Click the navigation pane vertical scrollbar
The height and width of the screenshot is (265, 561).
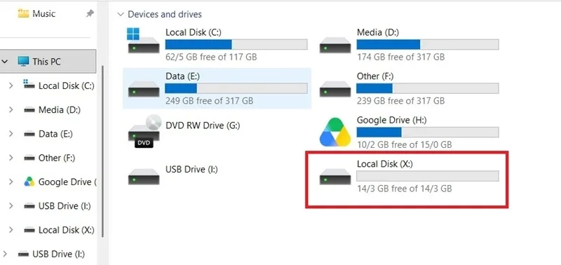(x=103, y=150)
